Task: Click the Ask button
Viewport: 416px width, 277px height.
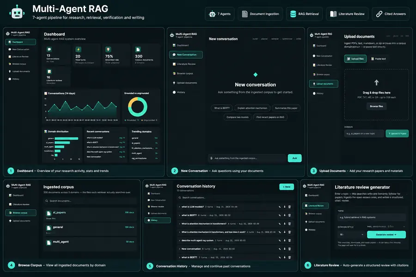Action: coord(294,158)
